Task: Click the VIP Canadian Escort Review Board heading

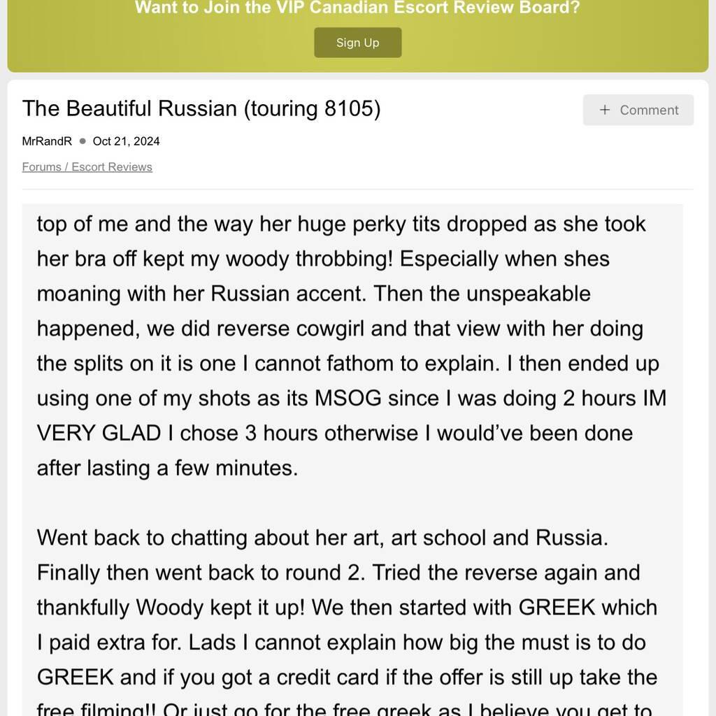Action: pos(357,8)
